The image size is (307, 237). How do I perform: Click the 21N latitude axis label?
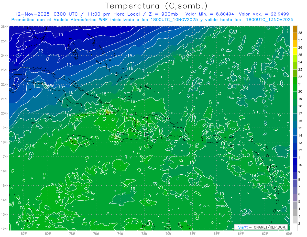[x=4, y=99]
